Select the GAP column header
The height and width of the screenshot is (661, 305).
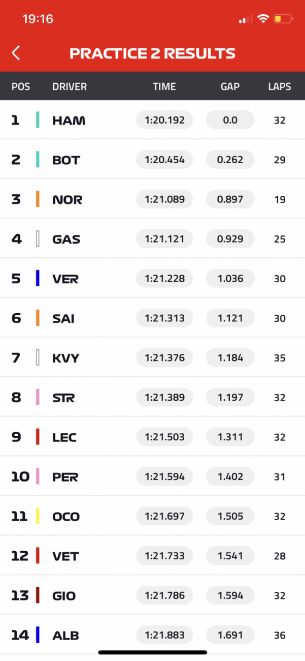[x=230, y=86]
